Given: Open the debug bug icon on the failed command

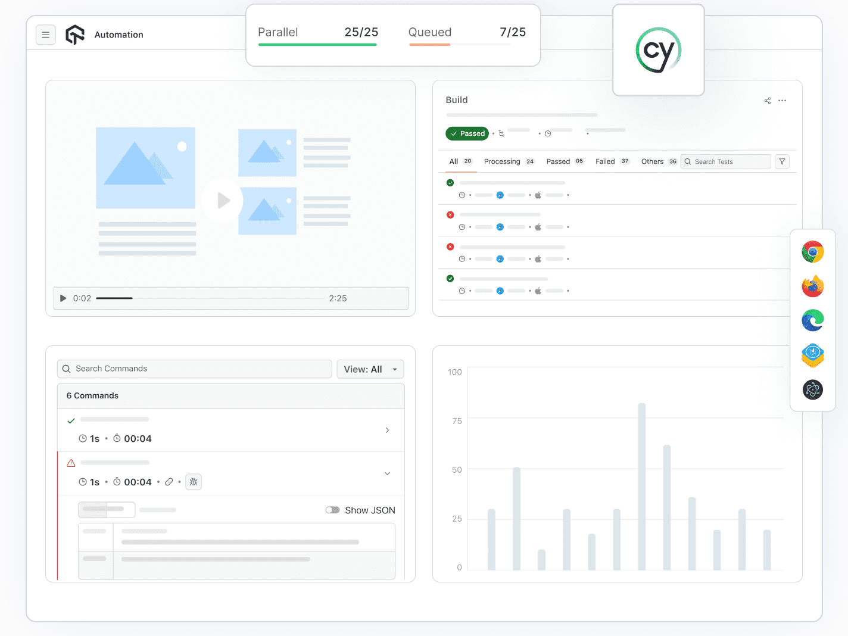Looking at the screenshot, I should [x=193, y=482].
